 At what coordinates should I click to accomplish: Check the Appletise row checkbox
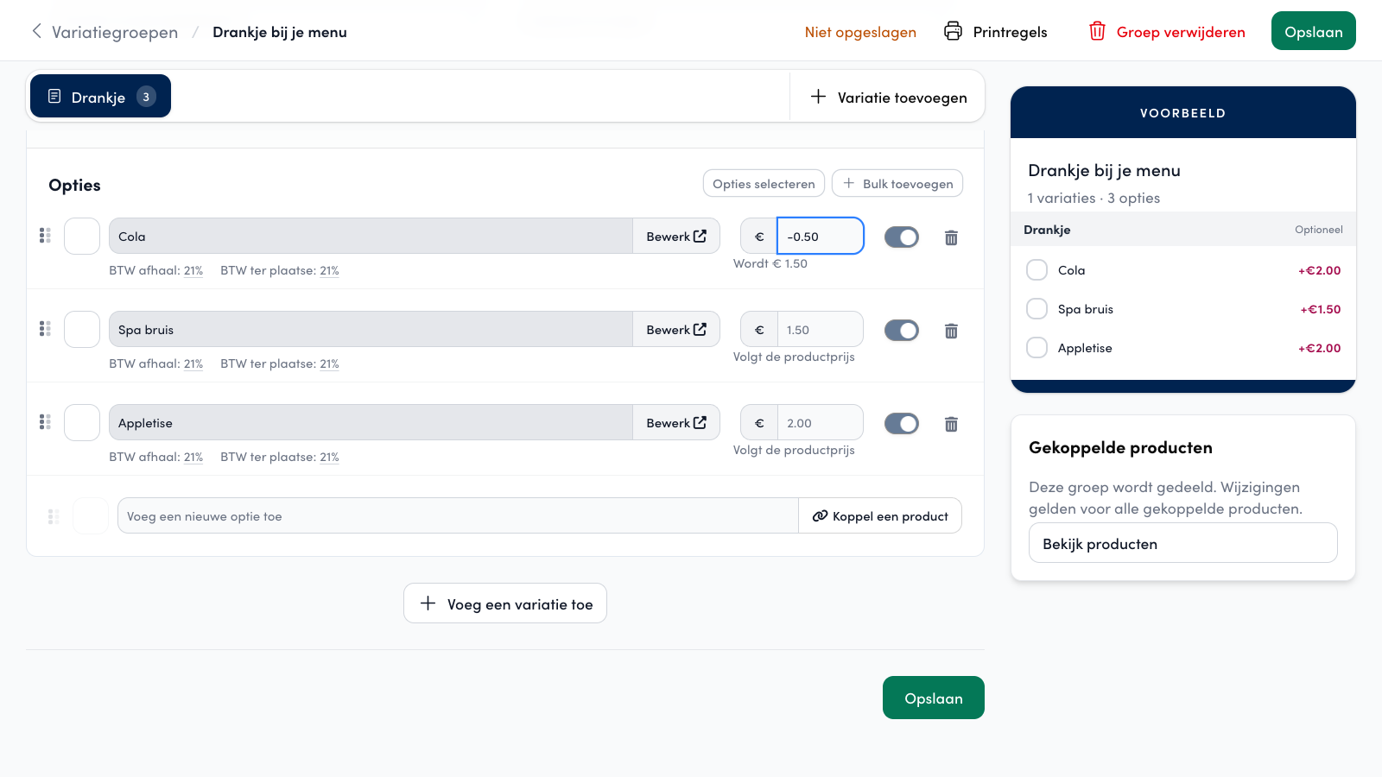(82, 422)
